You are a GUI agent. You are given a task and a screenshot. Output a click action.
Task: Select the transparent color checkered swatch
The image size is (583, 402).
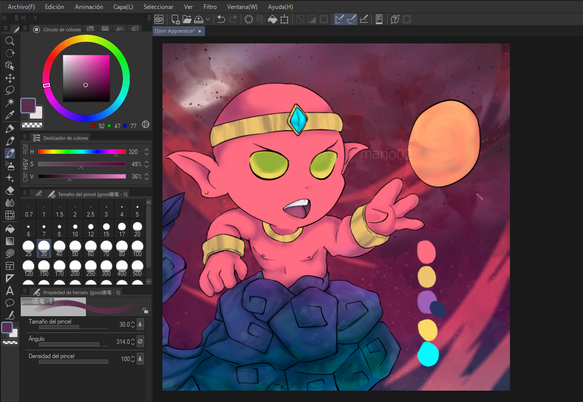32,125
